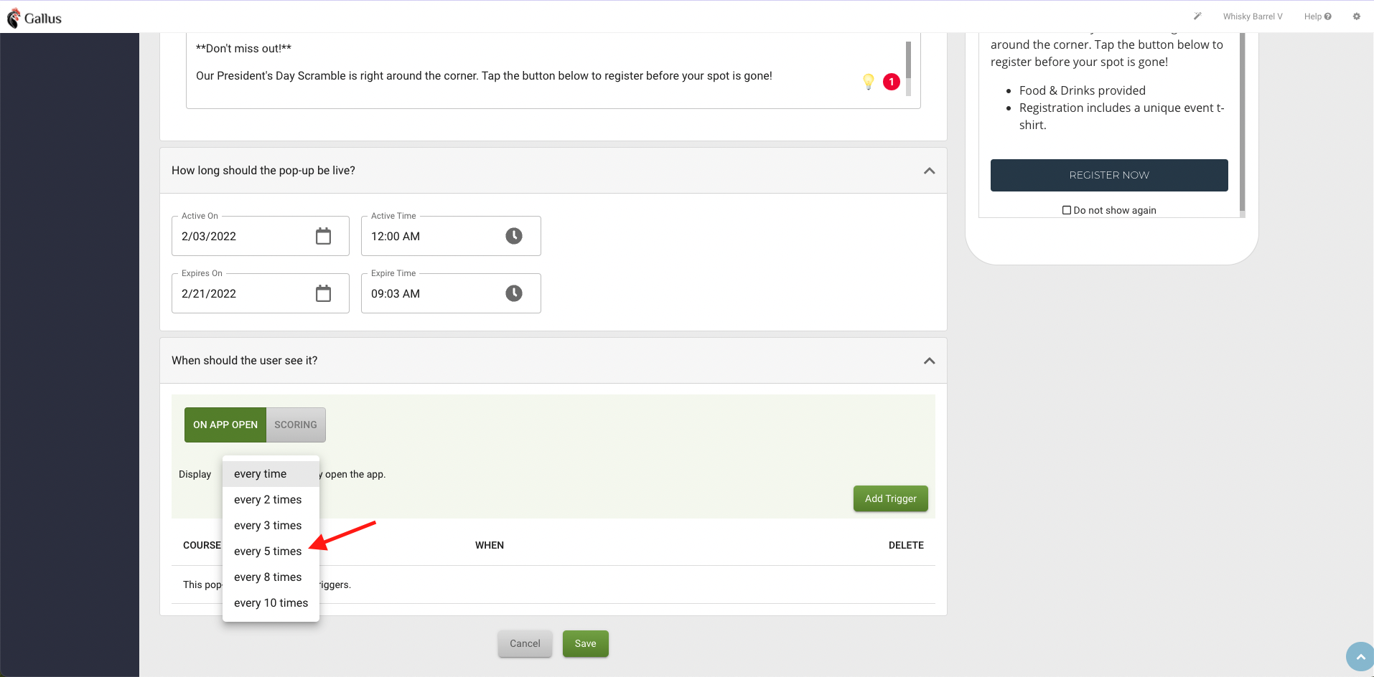This screenshot has height=677, width=1374.
Task: Collapse the 'When should the user see it' section
Action: [x=929, y=361]
